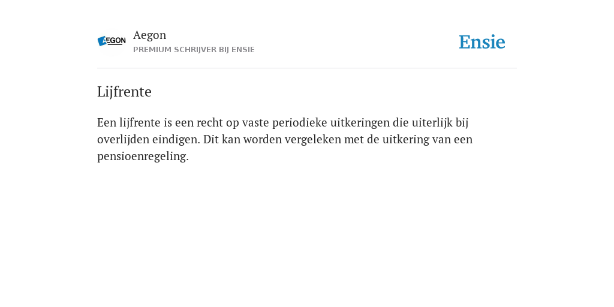Open the Ensie logo link
The width and height of the screenshot is (614, 307).
pyautogui.click(x=482, y=42)
